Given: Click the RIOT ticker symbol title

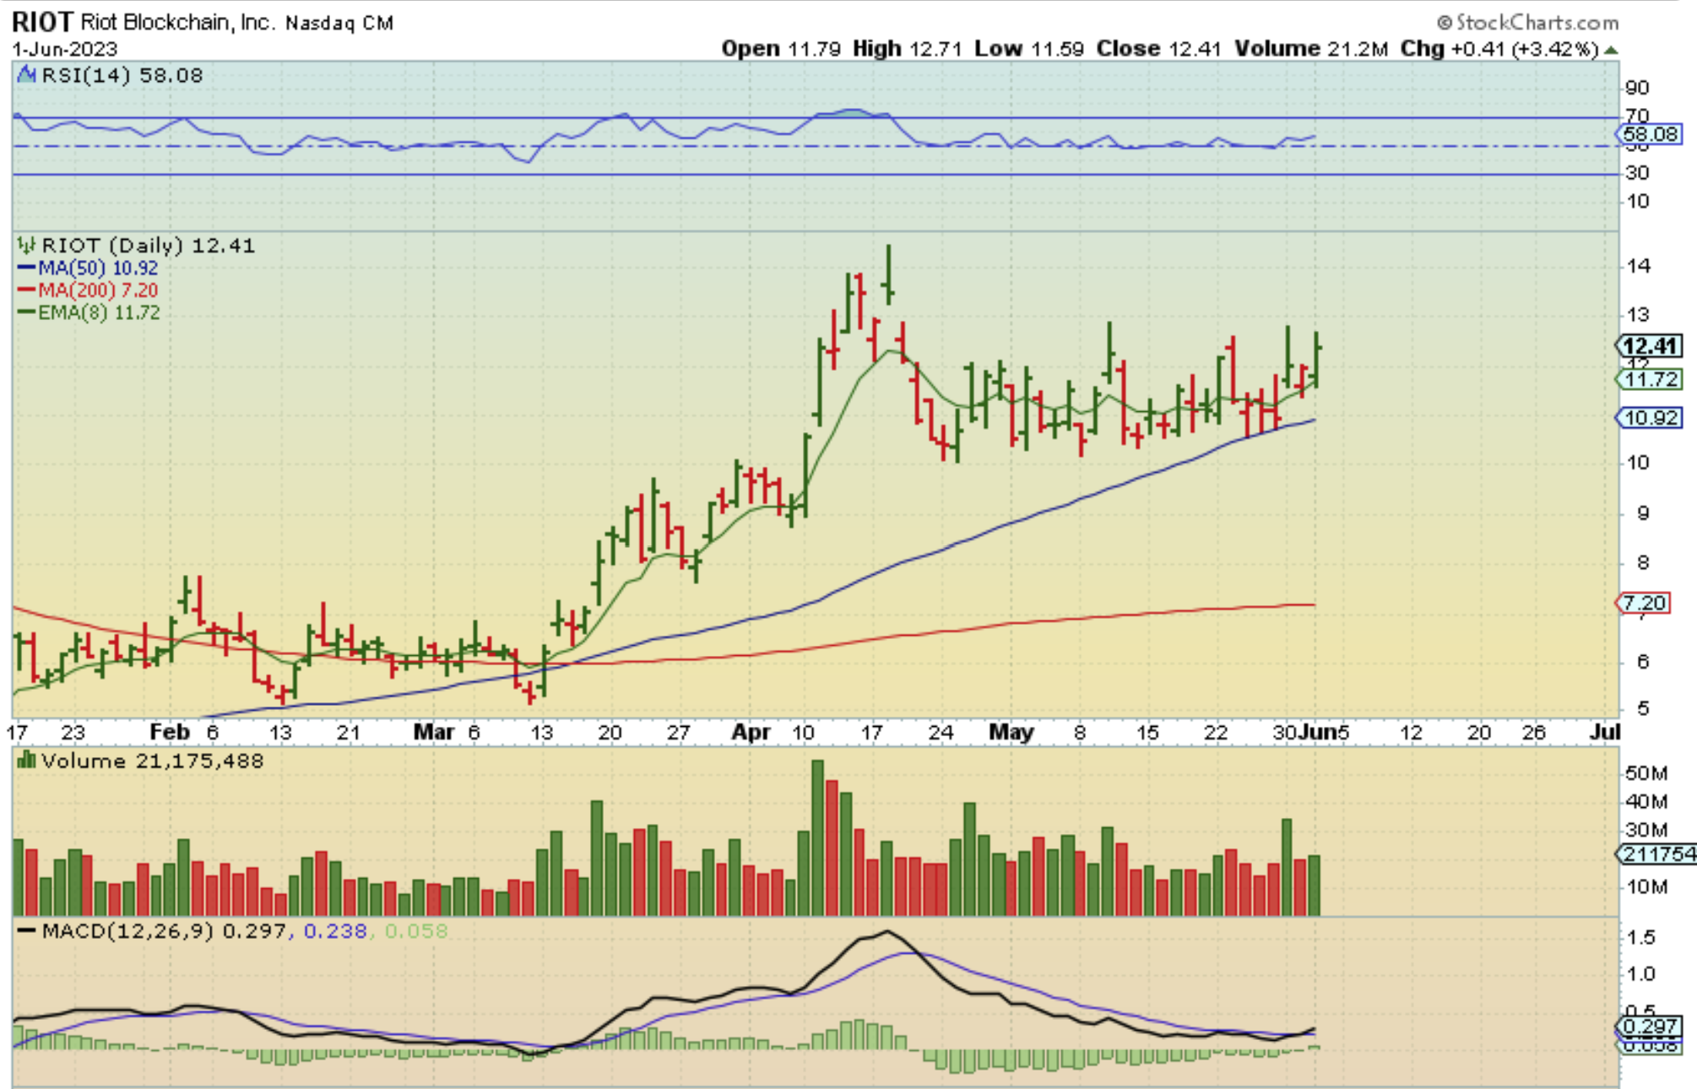Looking at the screenshot, I should tap(42, 22).
